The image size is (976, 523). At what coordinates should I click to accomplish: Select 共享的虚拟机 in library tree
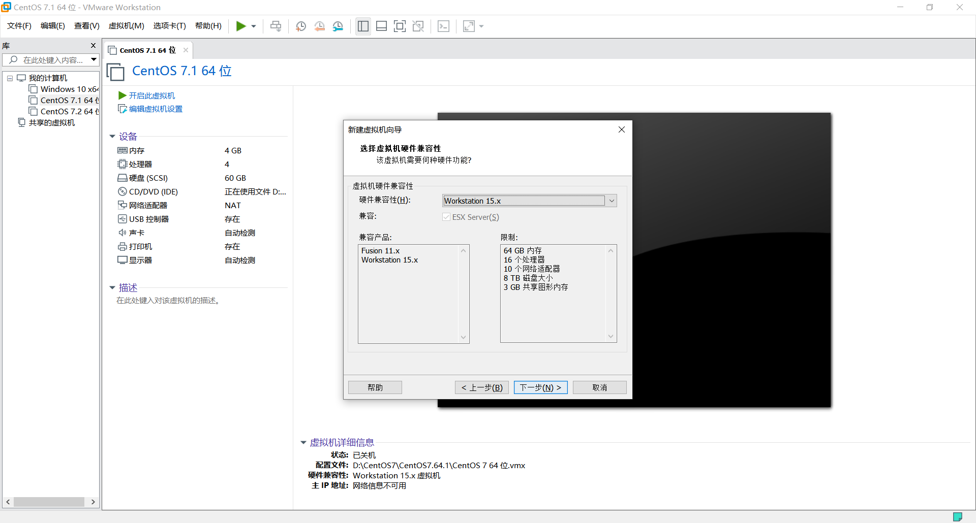tap(47, 123)
